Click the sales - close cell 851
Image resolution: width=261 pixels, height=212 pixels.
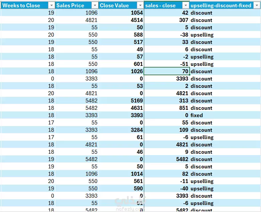167,108
